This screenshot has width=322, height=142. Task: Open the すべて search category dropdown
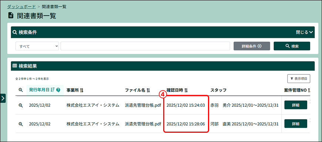point(37,46)
